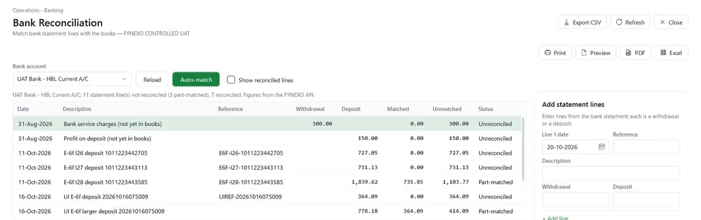Click the Bank Reconciliation page title
The image size is (701, 220).
tap(58, 23)
